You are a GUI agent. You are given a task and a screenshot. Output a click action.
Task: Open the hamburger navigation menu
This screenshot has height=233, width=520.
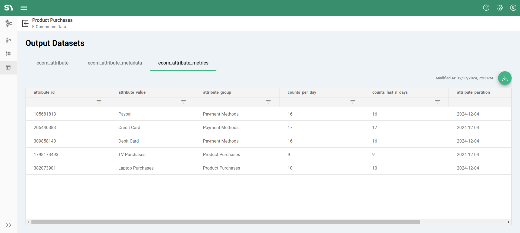coord(24,8)
